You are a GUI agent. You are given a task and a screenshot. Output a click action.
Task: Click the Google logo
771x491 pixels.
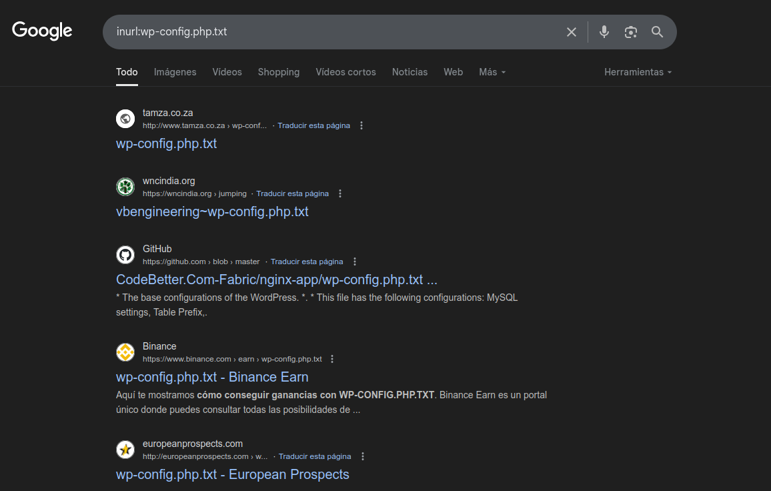pos(42,31)
